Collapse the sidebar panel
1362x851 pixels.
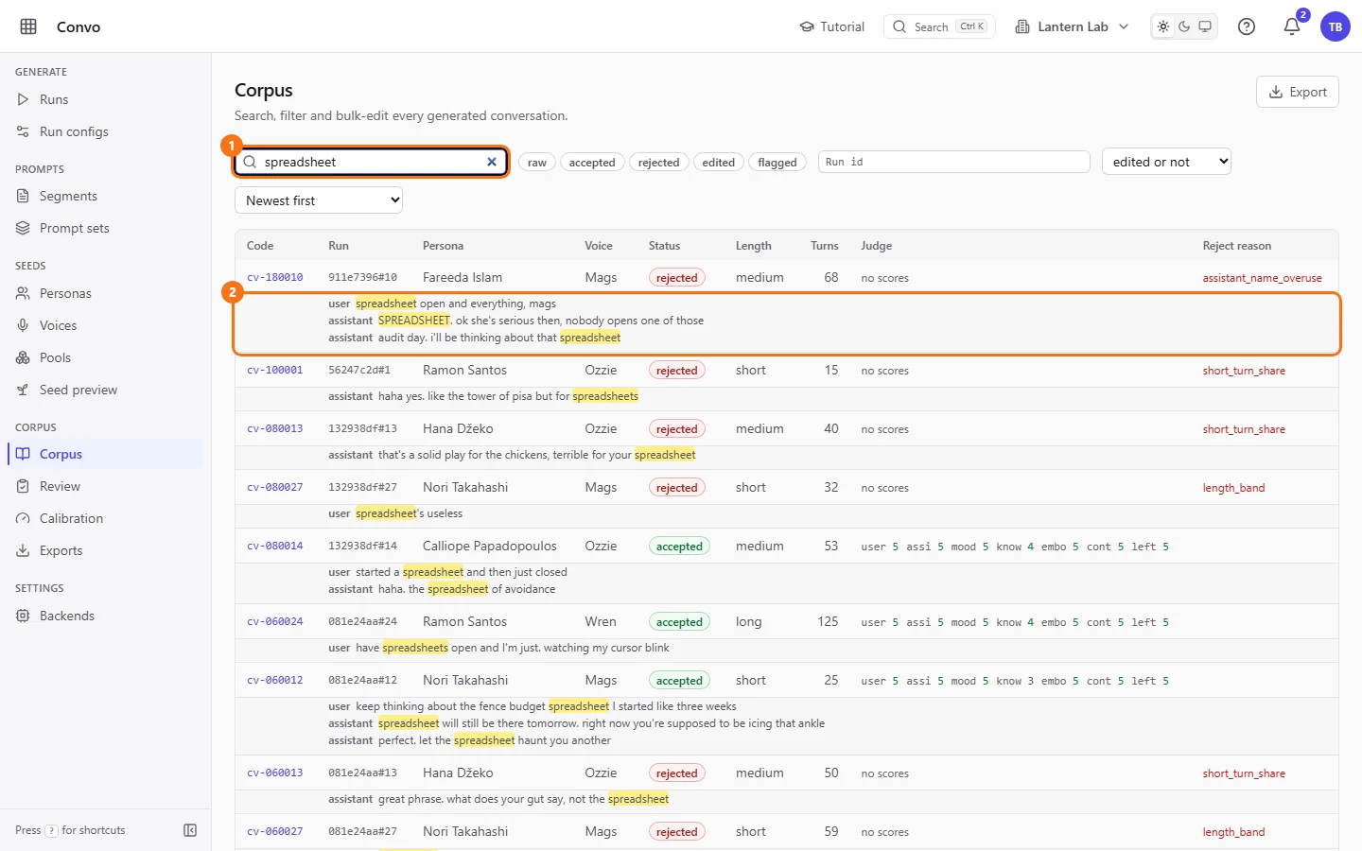[x=190, y=830]
